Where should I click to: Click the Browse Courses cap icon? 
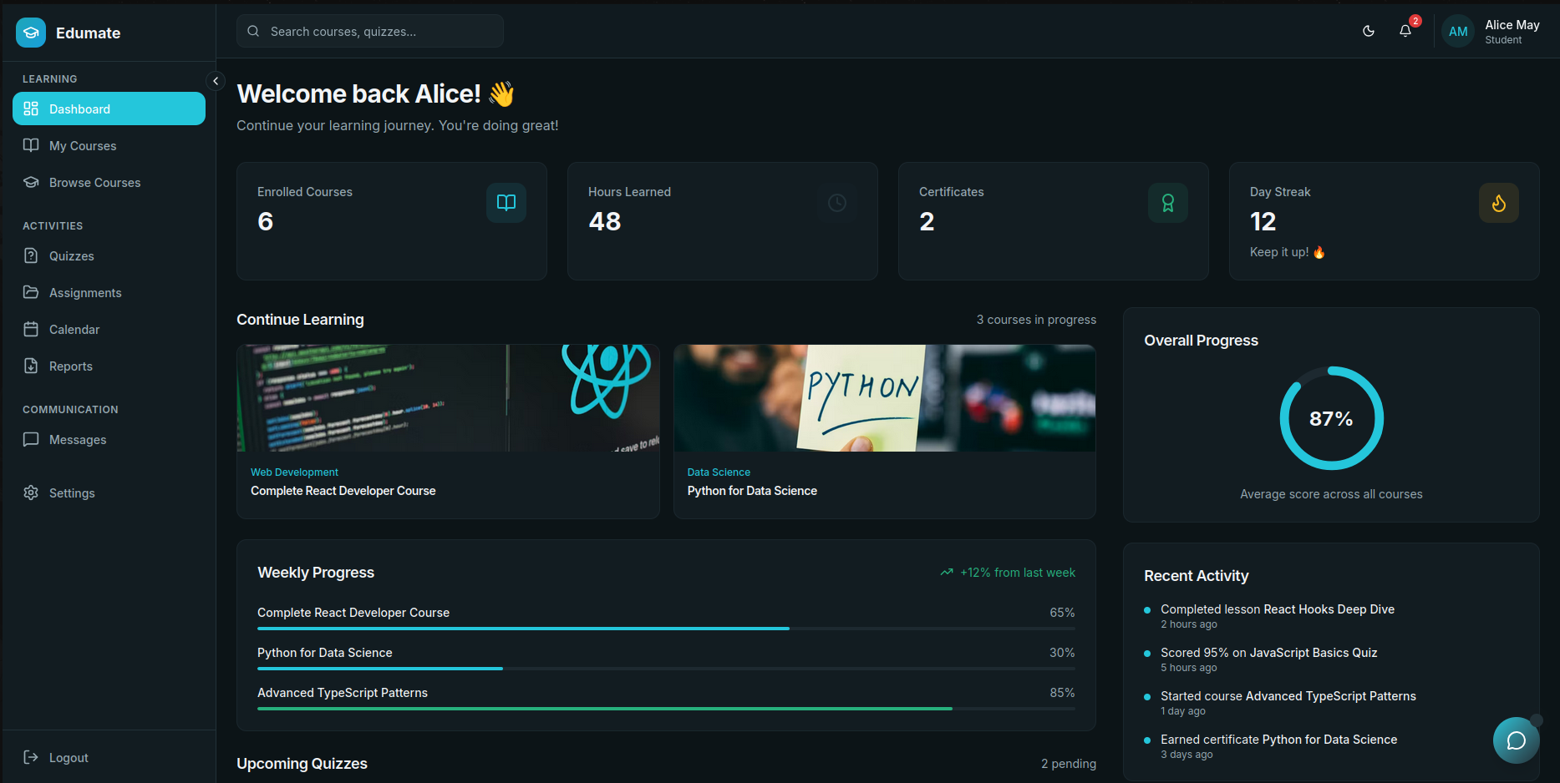[31, 182]
